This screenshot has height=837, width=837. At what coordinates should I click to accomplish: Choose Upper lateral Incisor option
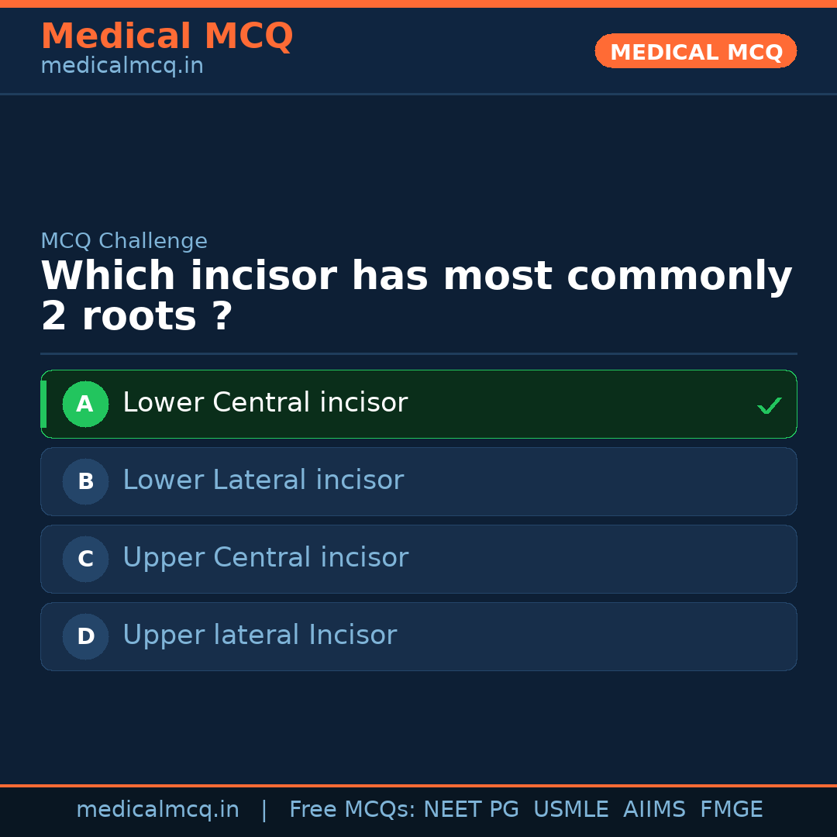tap(260, 635)
